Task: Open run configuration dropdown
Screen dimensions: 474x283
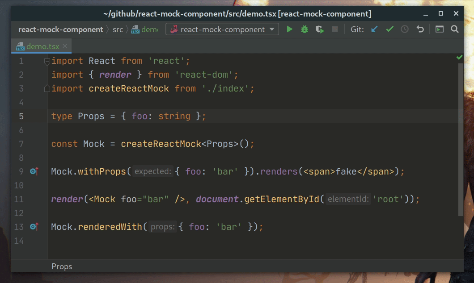Action: (x=272, y=29)
